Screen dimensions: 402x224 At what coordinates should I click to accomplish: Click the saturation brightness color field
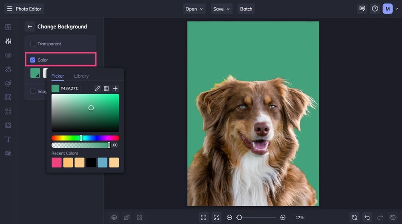coord(85,113)
